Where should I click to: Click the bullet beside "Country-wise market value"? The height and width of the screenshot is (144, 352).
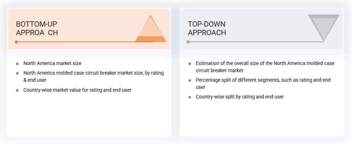pyautogui.click(x=17, y=90)
